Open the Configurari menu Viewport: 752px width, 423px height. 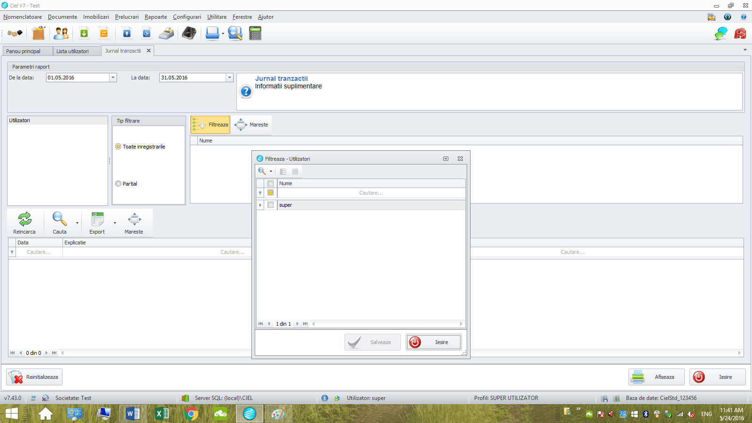tap(187, 17)
